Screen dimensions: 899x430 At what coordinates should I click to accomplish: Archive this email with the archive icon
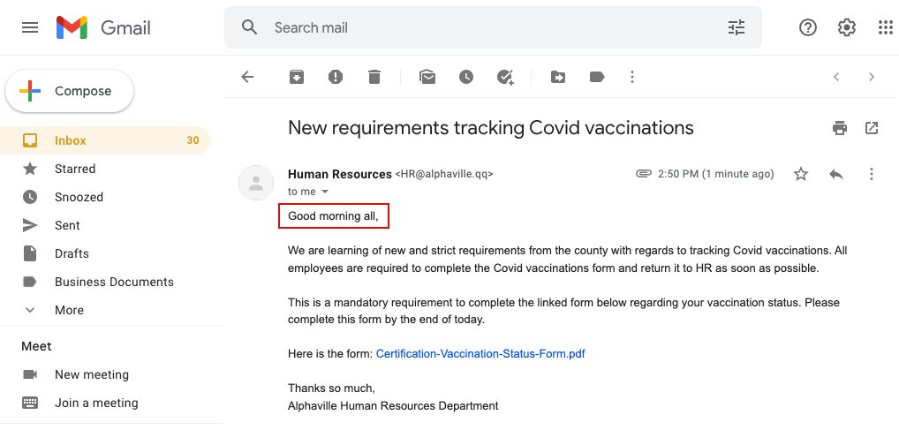(297, 77)
